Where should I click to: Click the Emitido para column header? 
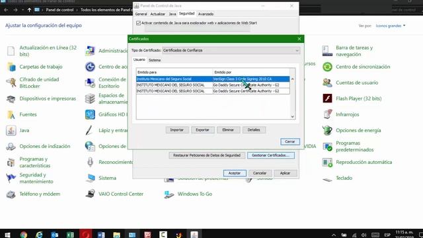click(x=174, y=72)
